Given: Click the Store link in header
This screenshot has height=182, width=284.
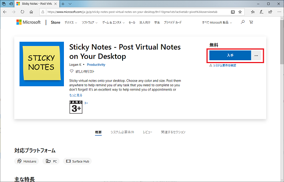Looking at the screenshot, I should coord(55,22).
